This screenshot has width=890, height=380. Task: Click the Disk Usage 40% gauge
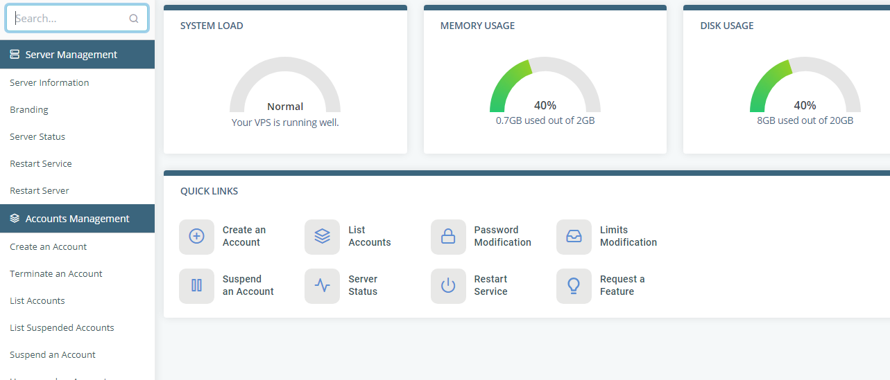point(805,84)
